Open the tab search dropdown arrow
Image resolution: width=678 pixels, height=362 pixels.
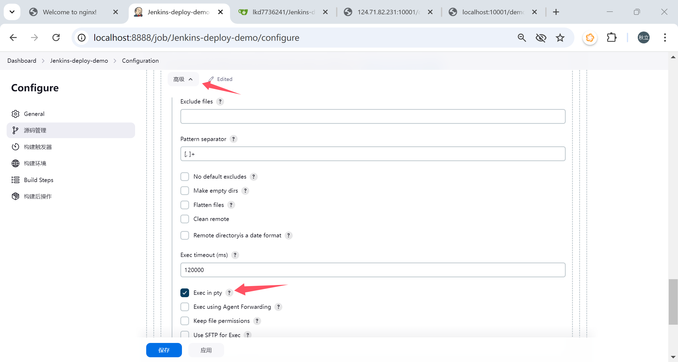pos(12,12)
